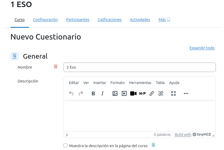Switch to the Participantes tab

point(78,20)
